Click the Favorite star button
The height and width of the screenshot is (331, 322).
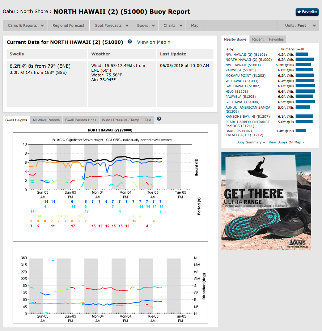click(x=307, y=12)
